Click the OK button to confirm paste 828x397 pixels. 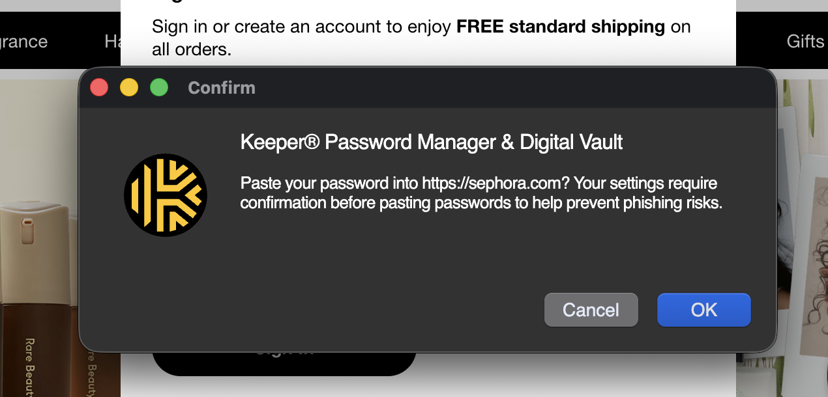point(703,310)
